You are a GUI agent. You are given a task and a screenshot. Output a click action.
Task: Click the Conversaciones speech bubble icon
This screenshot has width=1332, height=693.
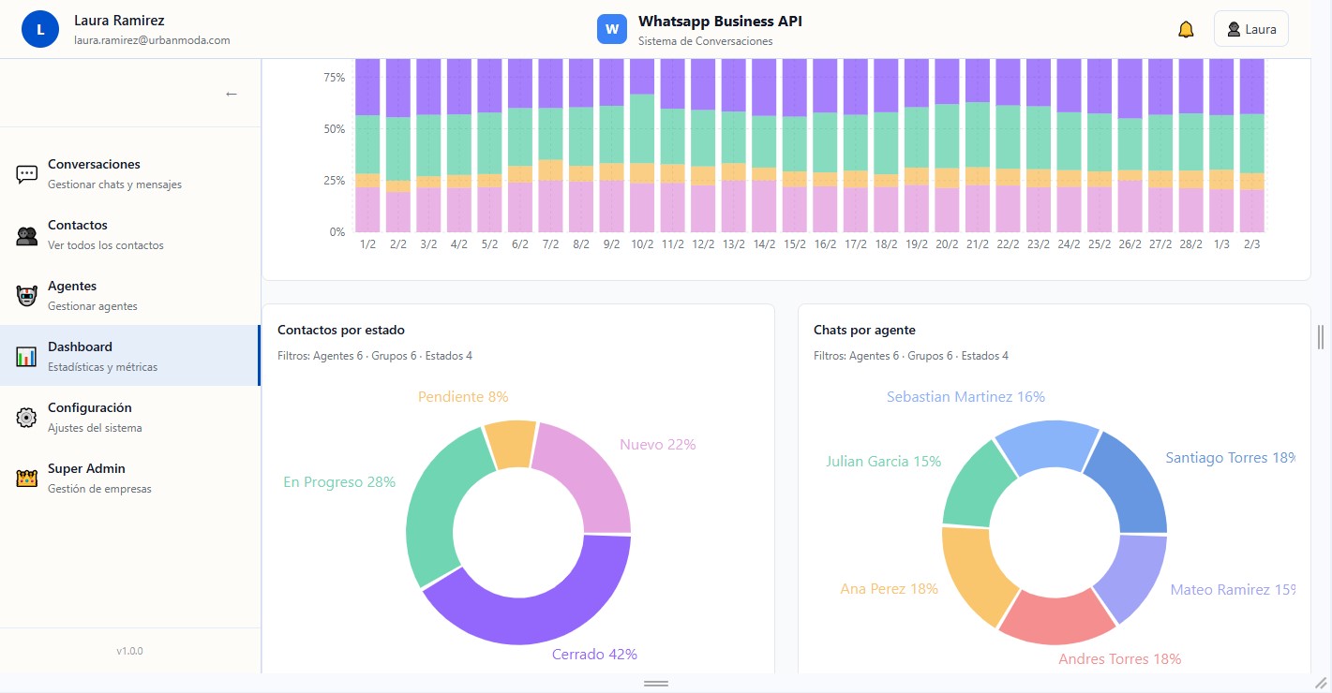[26, 174]
